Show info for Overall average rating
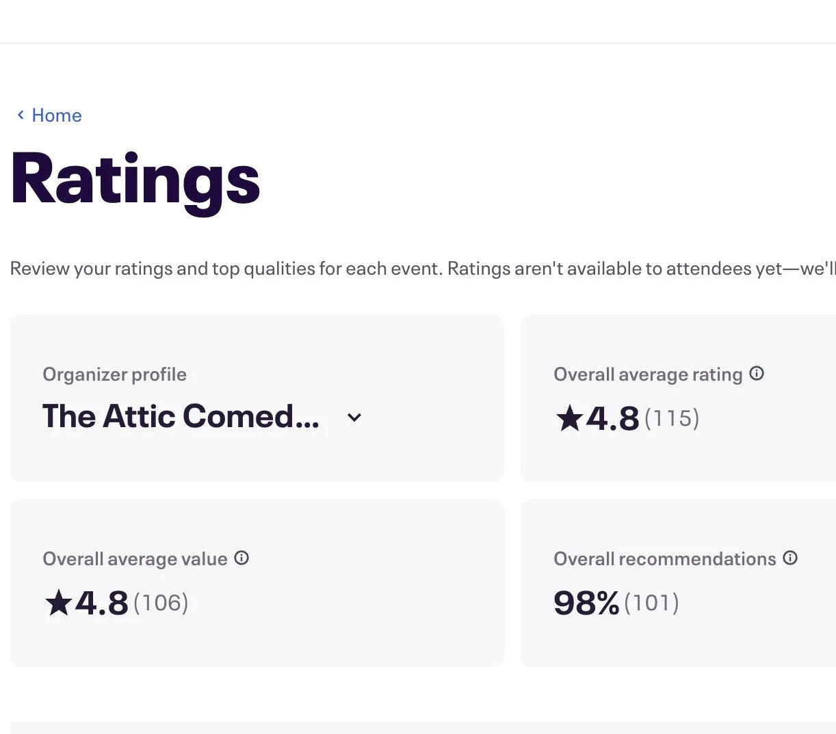 pos(757,373)
